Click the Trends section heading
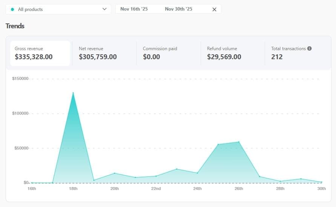Screen dimensions: 336x207 15,26
